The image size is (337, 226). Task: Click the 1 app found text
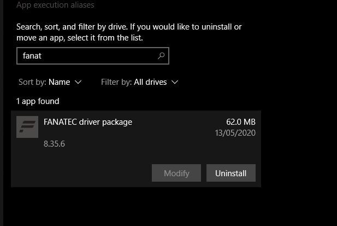point(38,101)
